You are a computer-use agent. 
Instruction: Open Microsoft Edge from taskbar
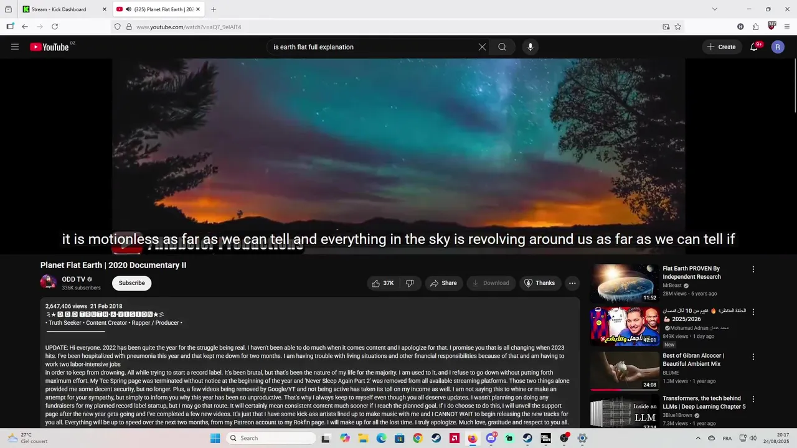[381, 438]
